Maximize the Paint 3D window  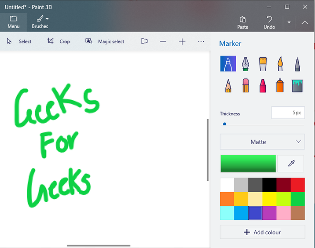click(x=287, y=7)
